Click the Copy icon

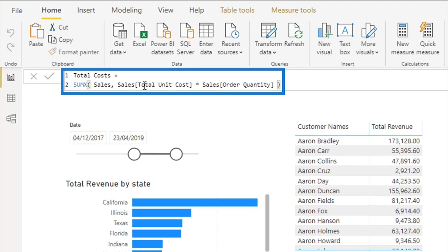click(x=52, y=39)
